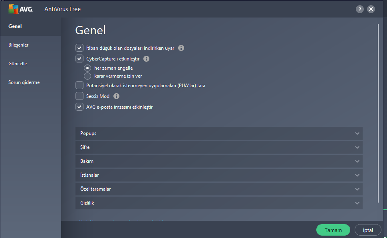Expand the İstisnalar section

(218, 175)
